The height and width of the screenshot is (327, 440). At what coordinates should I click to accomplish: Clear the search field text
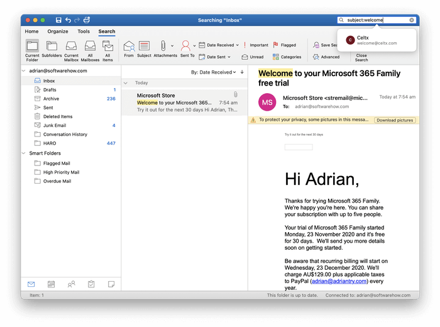(x=412, y=20)
